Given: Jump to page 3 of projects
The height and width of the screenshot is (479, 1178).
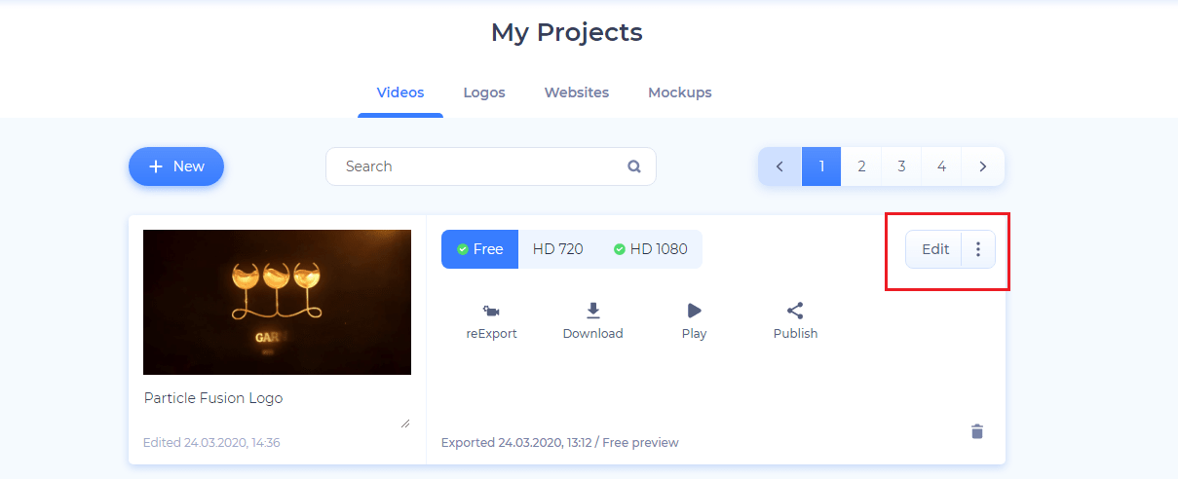Looking at the screenshot, I should point(901,166).
